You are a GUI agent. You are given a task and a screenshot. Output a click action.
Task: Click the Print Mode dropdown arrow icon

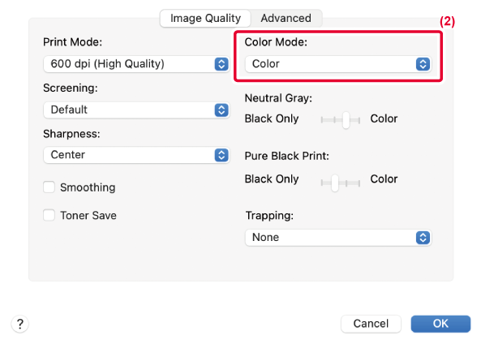coord(221,64)
